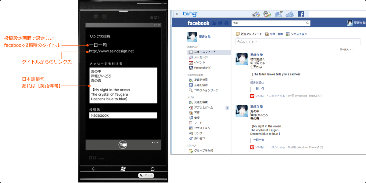Click いいね！ on the 3分前 post
This screenshot has width=366, height=183.
[261, 96]
